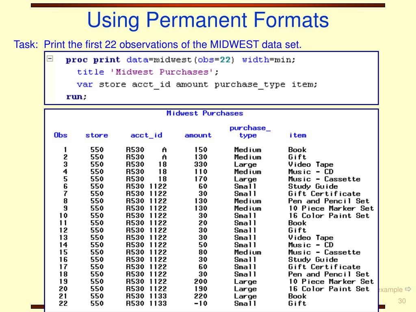Click 'Large' purchase type in observation 19
This screenshot has height=312, width=416.
pos(245,282)
